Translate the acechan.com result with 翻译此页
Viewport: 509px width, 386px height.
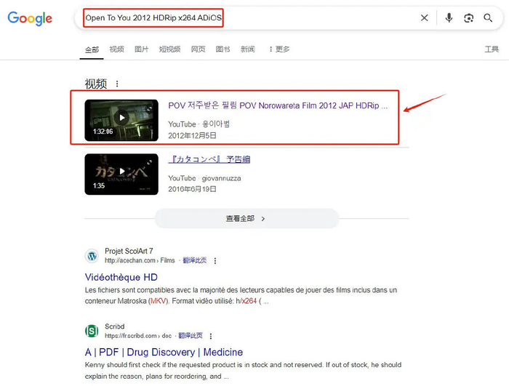[x=194, y=260]
